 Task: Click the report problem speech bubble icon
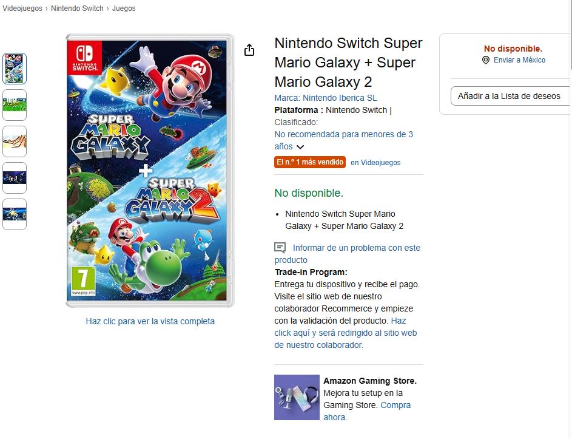pos(280,248)
